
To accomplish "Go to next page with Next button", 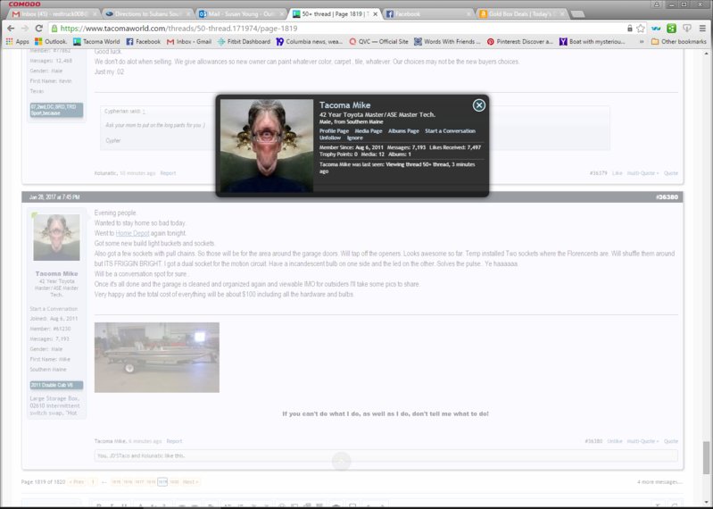I will click(x=190, y=481).
